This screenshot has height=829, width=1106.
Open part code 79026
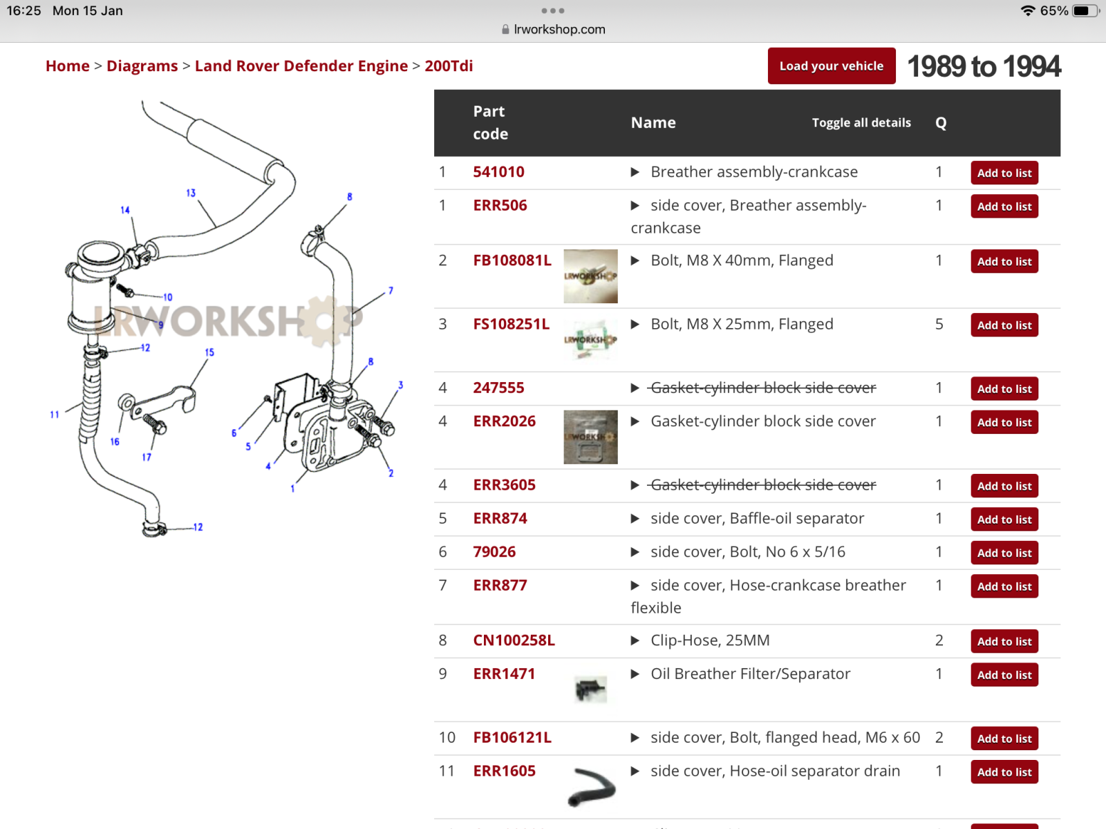[x=494, y=552]
